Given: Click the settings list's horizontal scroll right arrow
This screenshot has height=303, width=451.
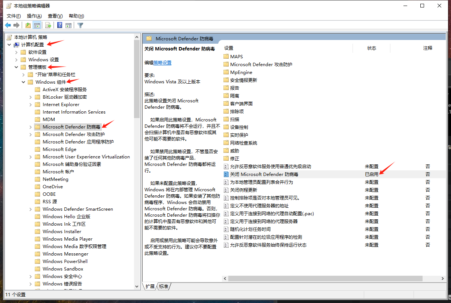Looking at the screenshot, I should click(443, 279).
